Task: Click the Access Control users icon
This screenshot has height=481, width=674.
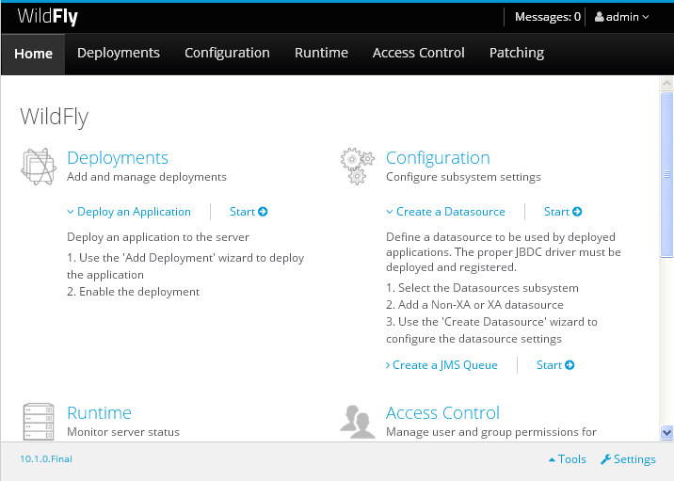Action: tap(357, 420)
